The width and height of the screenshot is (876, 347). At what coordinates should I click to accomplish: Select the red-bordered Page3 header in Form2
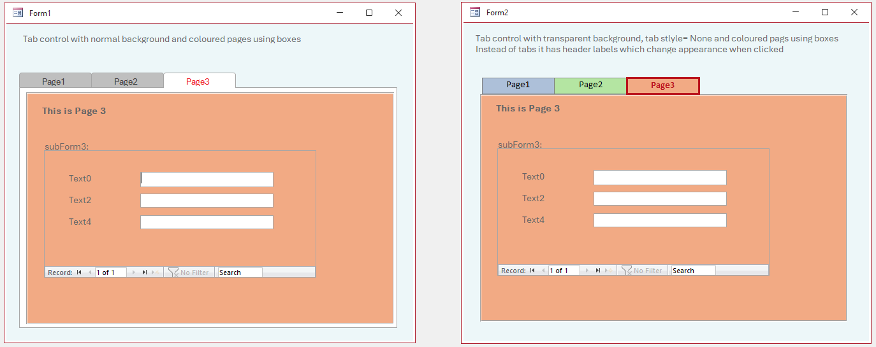663,85
